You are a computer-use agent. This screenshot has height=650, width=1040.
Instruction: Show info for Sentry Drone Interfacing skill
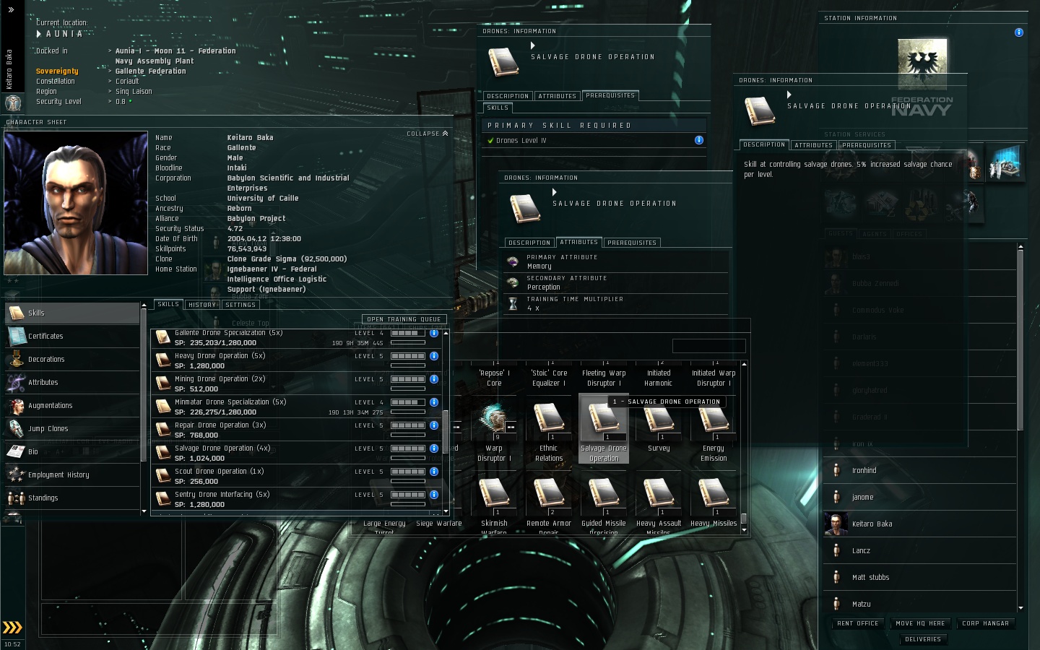tap(434, 495)
